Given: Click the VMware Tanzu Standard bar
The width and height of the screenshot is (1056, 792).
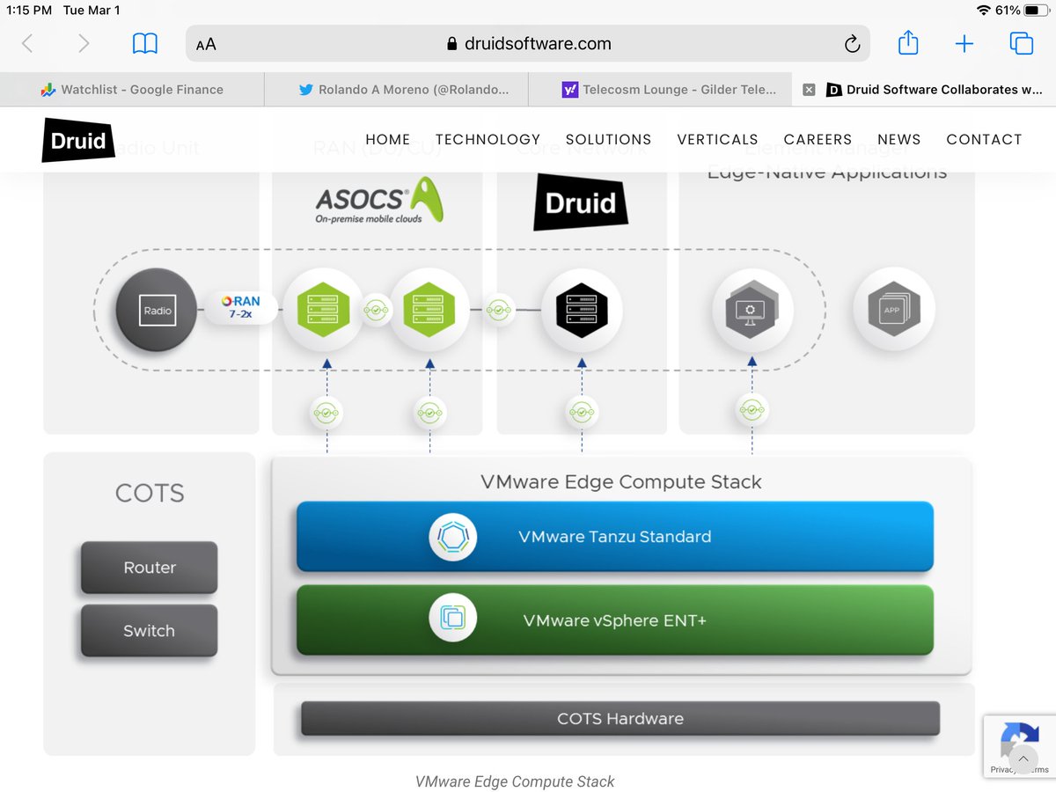Looking at the screenshot, I should (x=614, y=536).
